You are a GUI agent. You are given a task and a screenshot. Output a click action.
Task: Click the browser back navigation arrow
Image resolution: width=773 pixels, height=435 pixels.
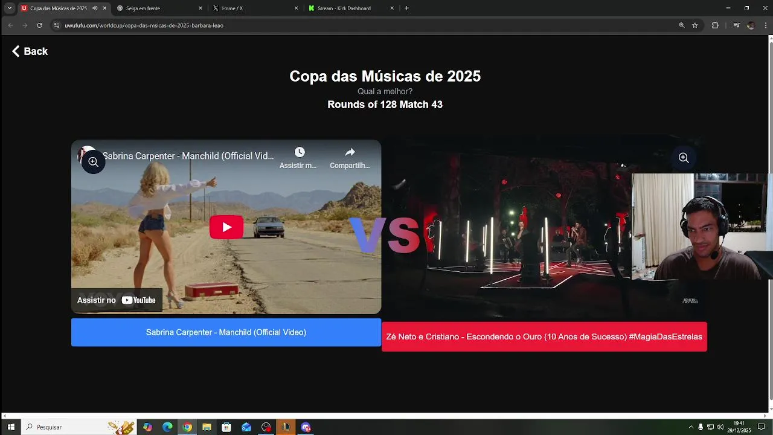[10, 25]
